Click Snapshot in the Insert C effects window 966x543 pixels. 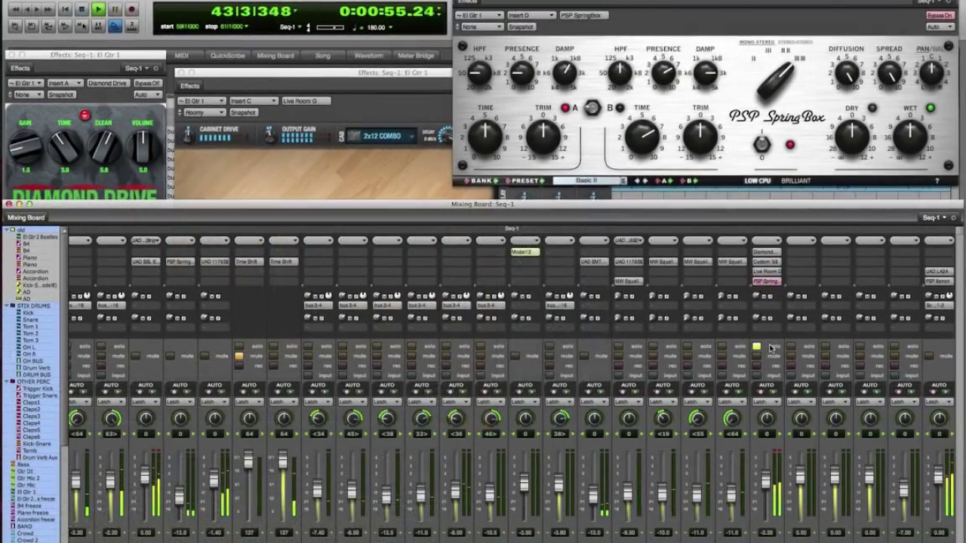click(243, 112)
